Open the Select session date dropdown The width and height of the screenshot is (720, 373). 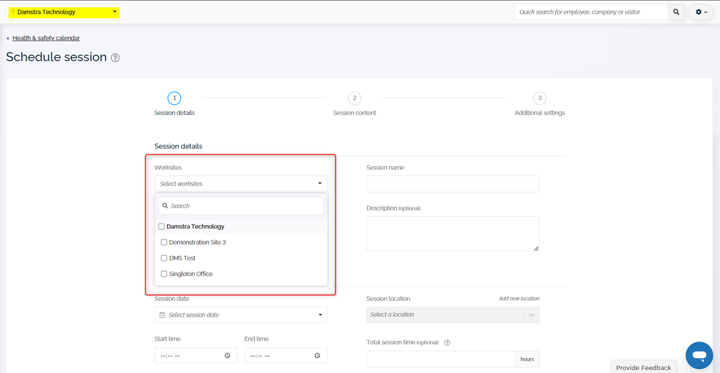click(x=241, y=315)
